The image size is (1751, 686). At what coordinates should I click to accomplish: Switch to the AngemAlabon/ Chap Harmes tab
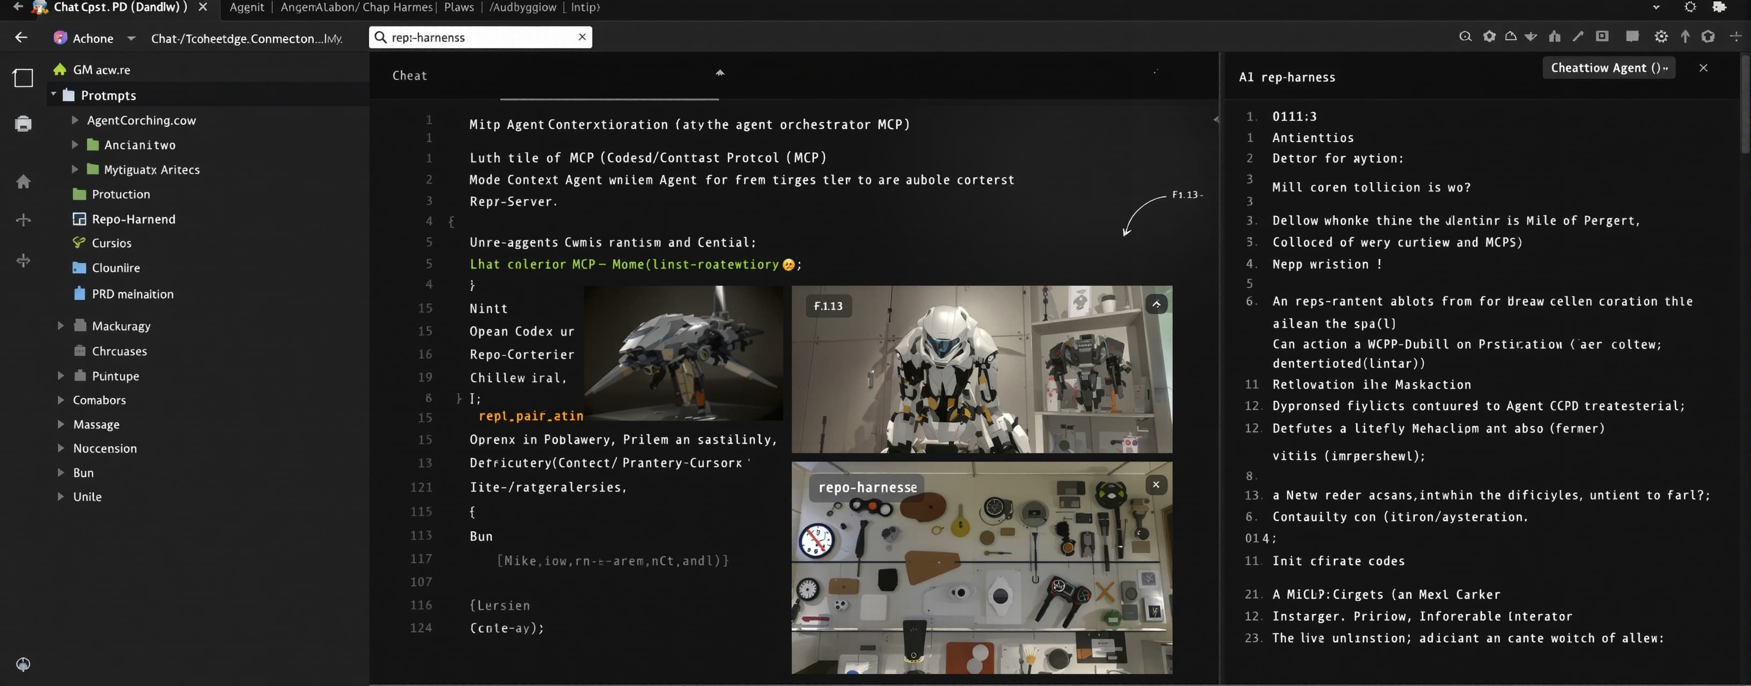(x=357, y=8)
